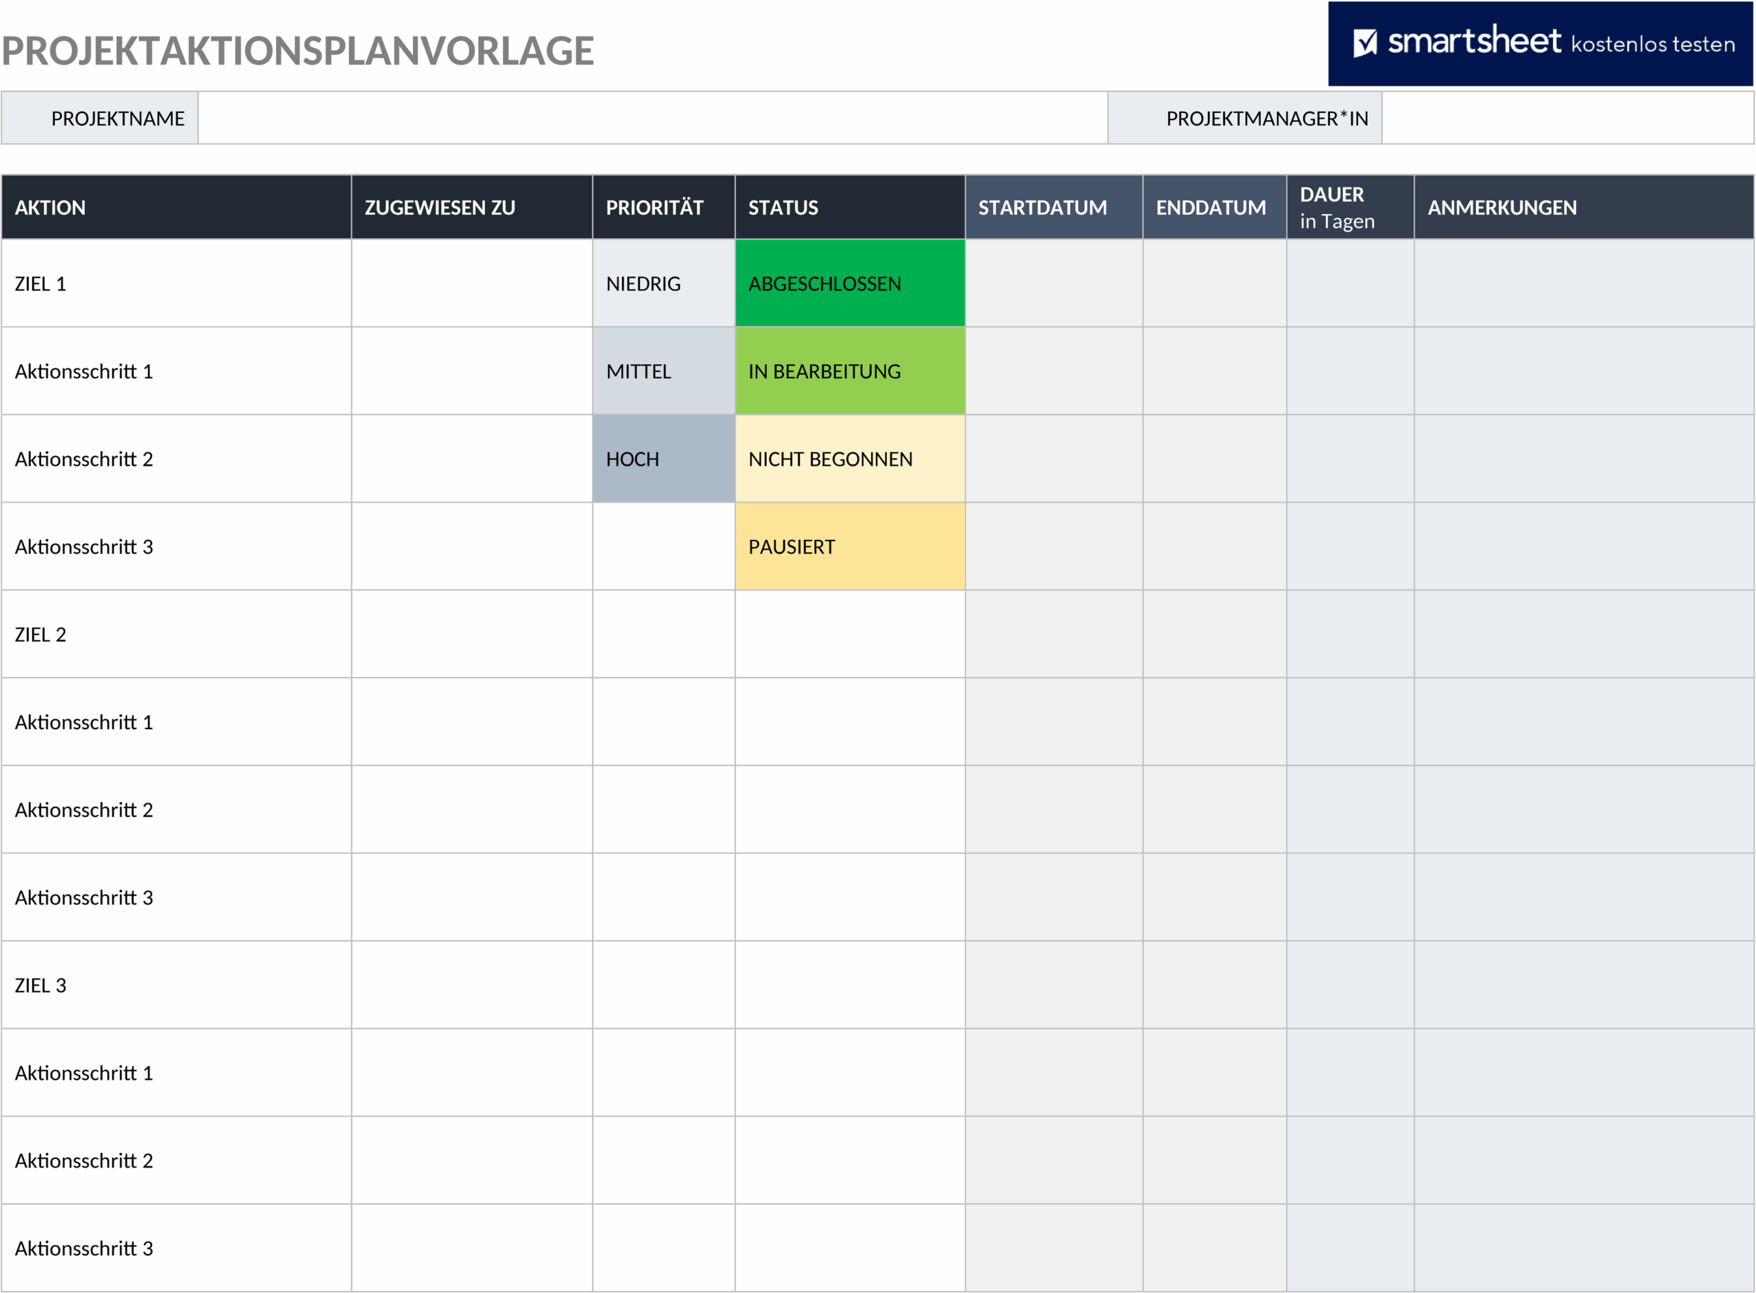Click the ENDDATUM column header

click(1215, 207)
